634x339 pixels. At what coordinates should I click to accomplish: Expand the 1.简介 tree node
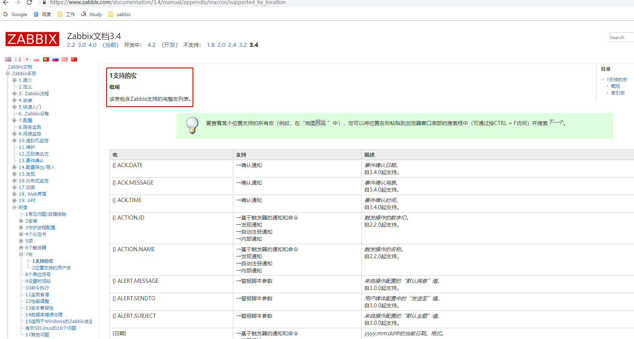click(14, 80)
